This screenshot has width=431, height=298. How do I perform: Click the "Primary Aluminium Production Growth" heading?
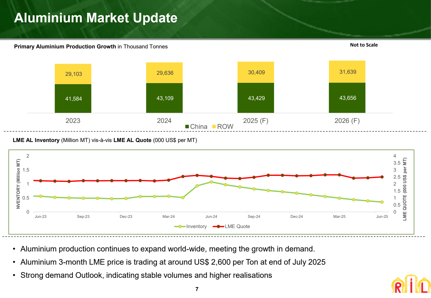[65, 47]
